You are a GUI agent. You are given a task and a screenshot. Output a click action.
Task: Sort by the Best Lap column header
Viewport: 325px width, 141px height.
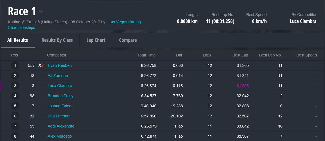[x=240, y=55]
